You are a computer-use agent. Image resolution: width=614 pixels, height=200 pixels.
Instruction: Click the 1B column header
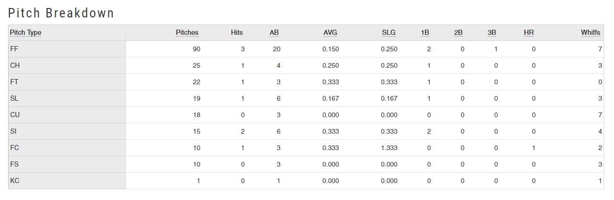tap(425, 32)
